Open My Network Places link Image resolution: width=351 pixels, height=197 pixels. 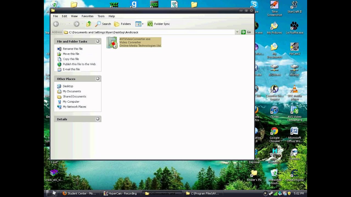click(75, 107)
